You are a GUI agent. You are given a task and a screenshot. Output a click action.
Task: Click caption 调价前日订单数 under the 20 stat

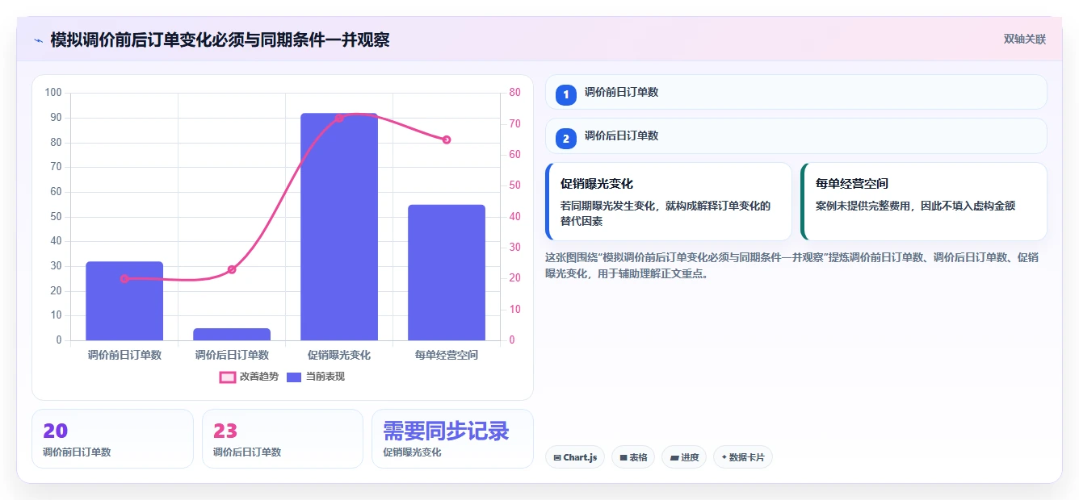tap(77, 452)
